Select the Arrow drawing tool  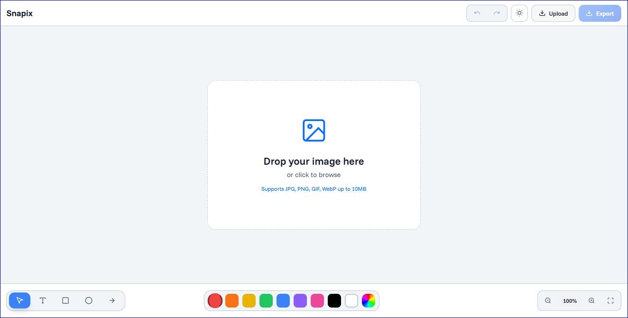pyautogui.click(x=112, y=300)
